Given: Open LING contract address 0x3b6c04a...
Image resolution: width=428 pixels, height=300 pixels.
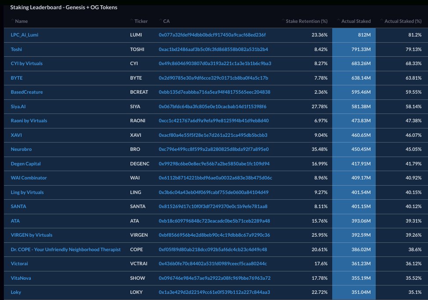Looking at the screenshot, I should coord(214,192).
